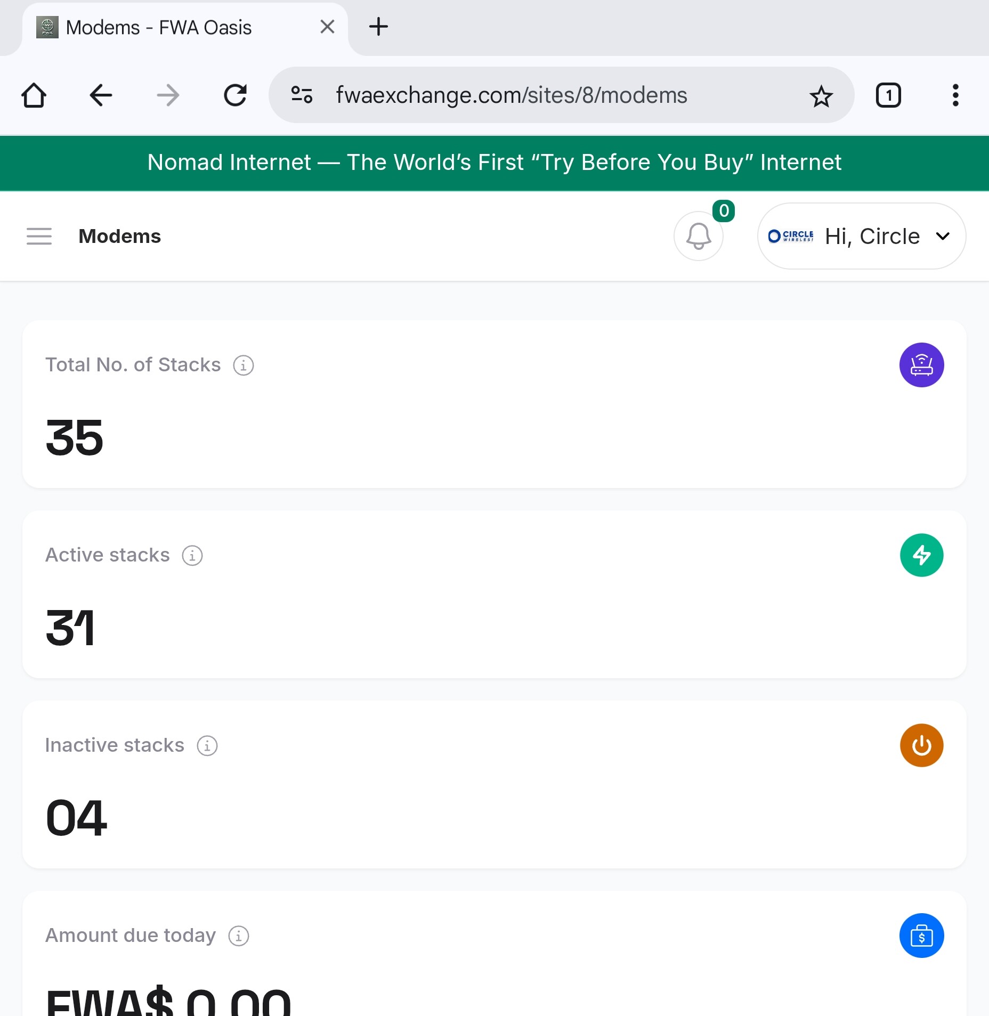The width and height of the screenshot is (989, 1016).
Task: Open site settings in address bar
Action: coord(302,95)
